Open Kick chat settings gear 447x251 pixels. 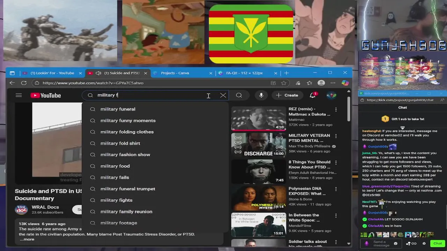tap(424, 243)
